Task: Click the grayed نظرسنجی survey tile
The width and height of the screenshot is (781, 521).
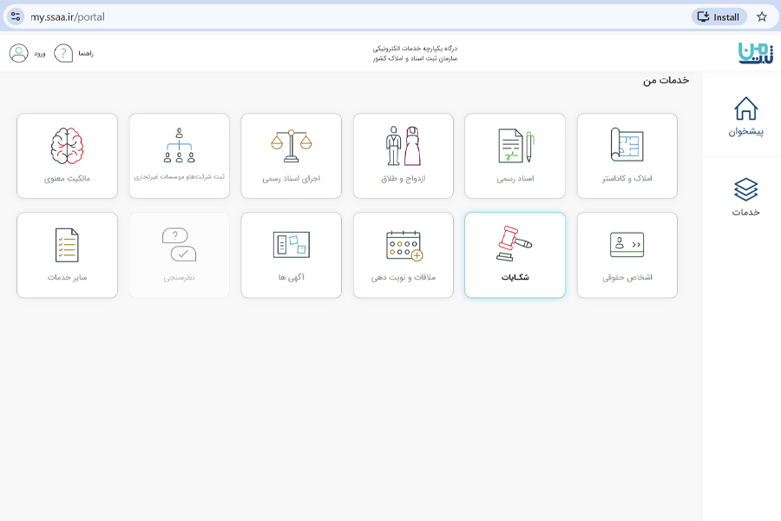Action: tap(179, 254)
